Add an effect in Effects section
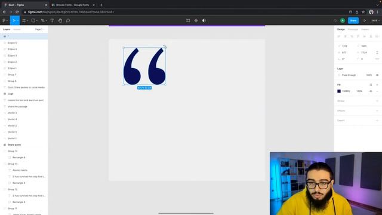This screenshot has width=382, height=215. pyautogui.click(x=377, y=110)
